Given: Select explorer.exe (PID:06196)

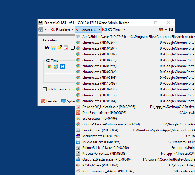Looking at the screenshot, I should (135, 119).
